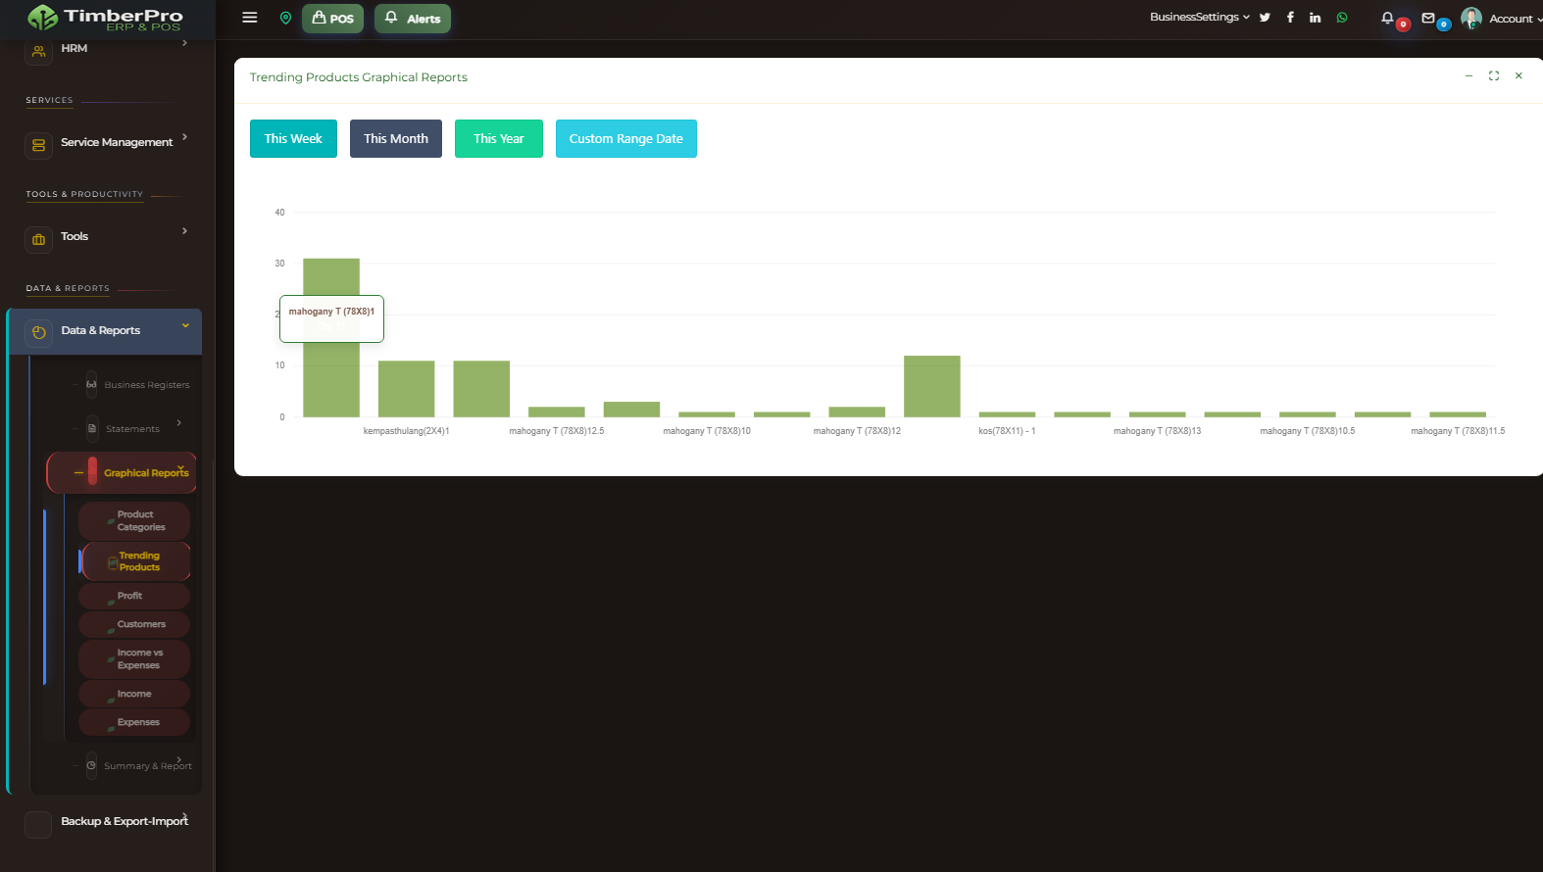Viewport: 1543px width, 872px height.
Task: Click the user avatar picture
Action: click(1470, 18)
